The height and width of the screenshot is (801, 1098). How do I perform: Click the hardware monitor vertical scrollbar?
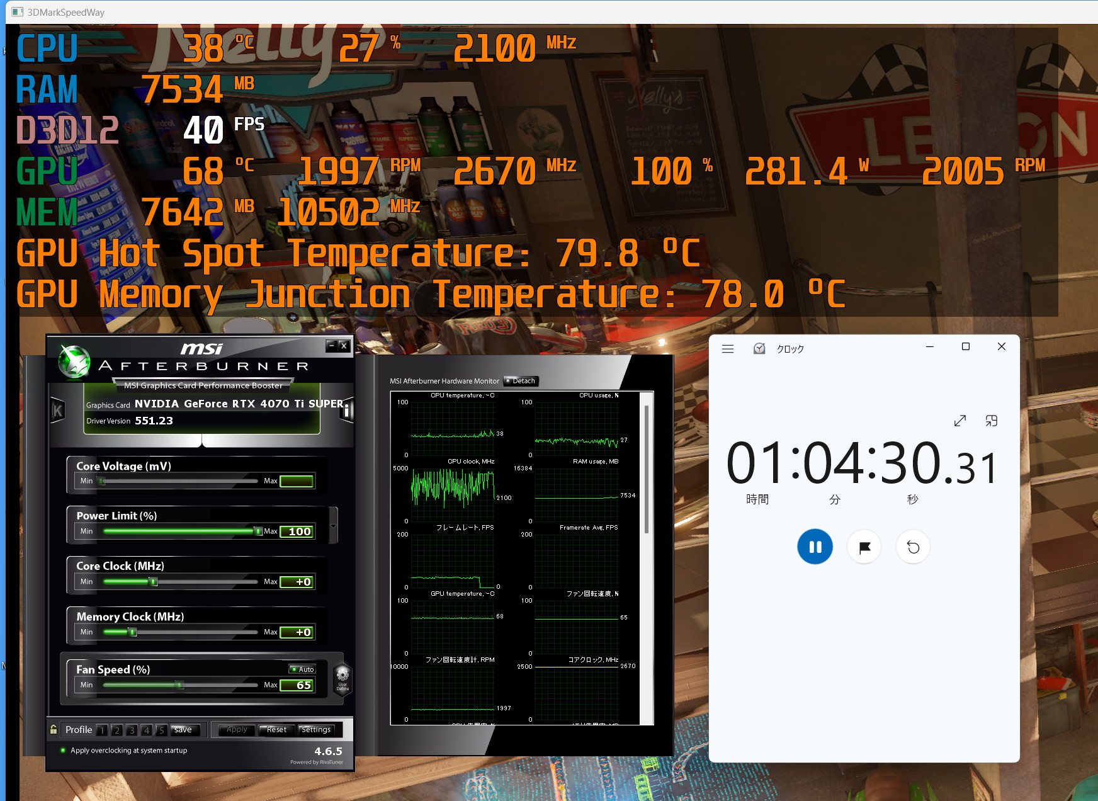tap(646, 469)
